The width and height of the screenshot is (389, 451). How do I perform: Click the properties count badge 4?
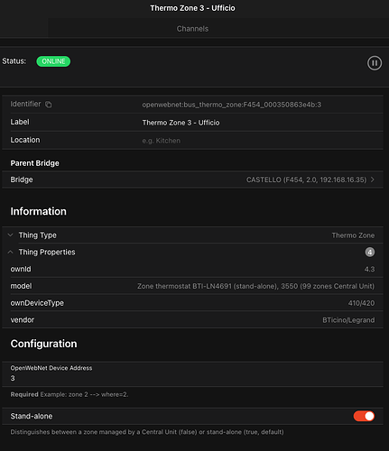[x=370, y=252]
